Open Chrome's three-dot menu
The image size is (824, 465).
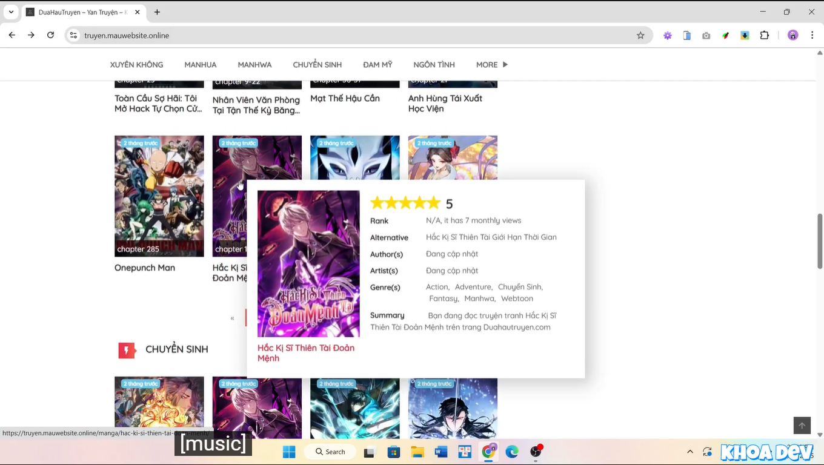pos(812,35)
